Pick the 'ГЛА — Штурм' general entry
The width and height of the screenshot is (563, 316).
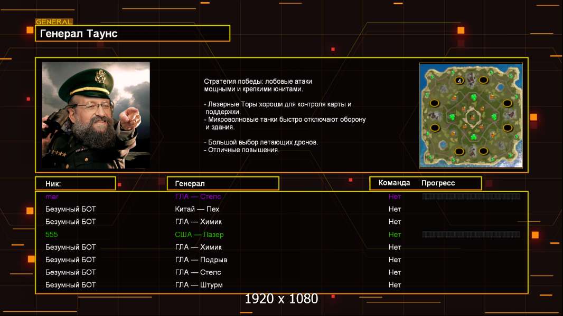[199, 285]
